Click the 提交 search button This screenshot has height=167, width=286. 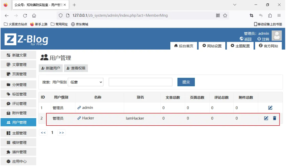(x=186, y=82)
